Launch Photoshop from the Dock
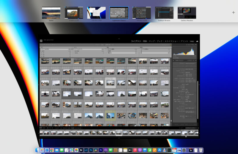The height and width of the screenshot is (154, 238). (x=91, y=150)
